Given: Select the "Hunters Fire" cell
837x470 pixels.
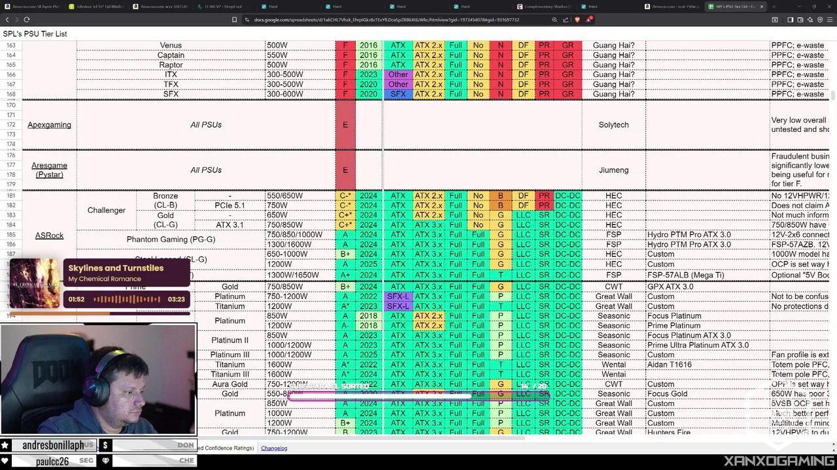Looking at the screenshot, I should click(708, 432).
